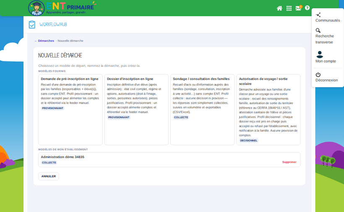Screen dimensions: 344x212
Task: Click the ENT Primaire logo
Action: tap(62, 8)
